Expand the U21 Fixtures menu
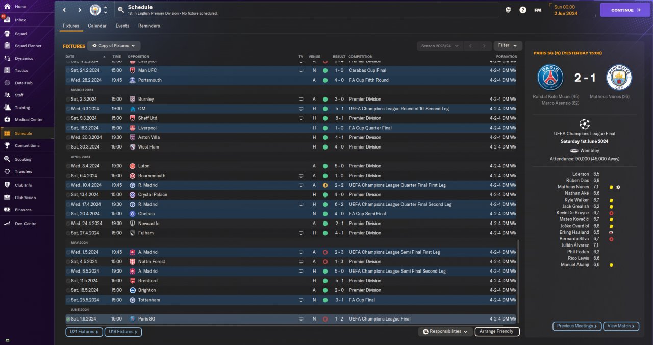653x345 pixels. (84, 332)
